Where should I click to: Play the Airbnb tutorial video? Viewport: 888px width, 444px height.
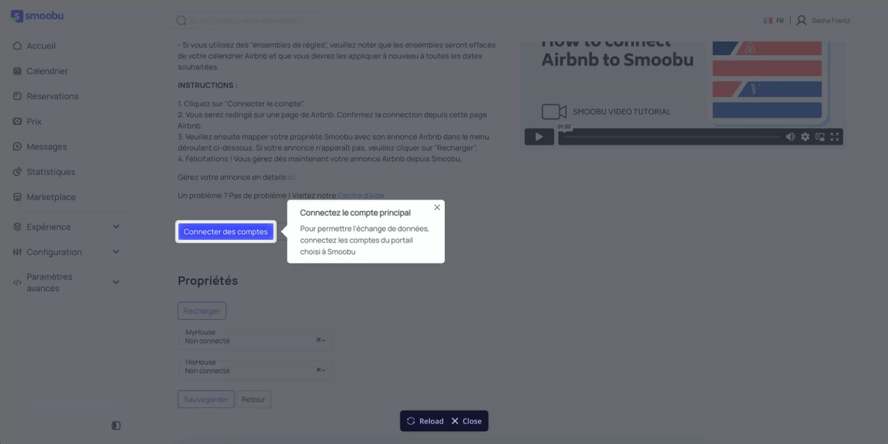[538, 137]
